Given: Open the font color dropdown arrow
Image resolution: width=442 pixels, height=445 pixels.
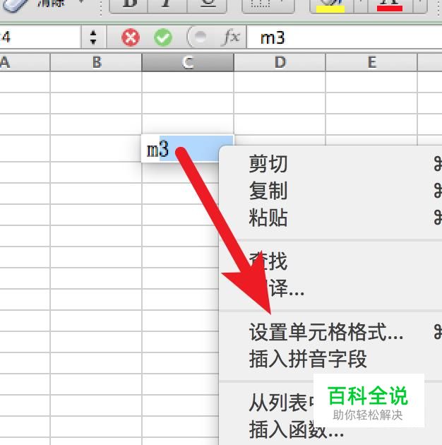Looking at the screenshot, I should [x=420, y=6].
